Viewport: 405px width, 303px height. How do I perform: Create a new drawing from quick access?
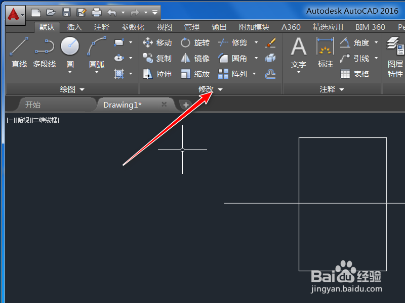tap(36, 12)
